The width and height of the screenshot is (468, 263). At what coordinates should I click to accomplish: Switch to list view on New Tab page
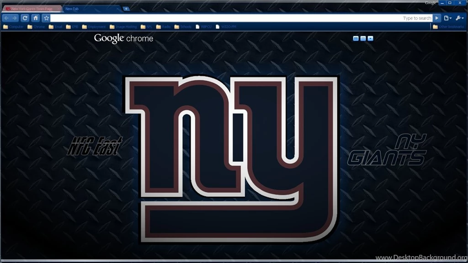pos(363,38)
